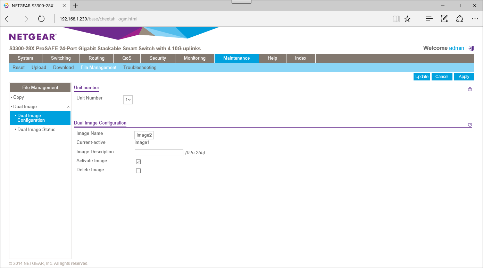The height and width of the screenshot is (268, 483).
Task: Select the File Management submenu
Action: tap(99, 68)
